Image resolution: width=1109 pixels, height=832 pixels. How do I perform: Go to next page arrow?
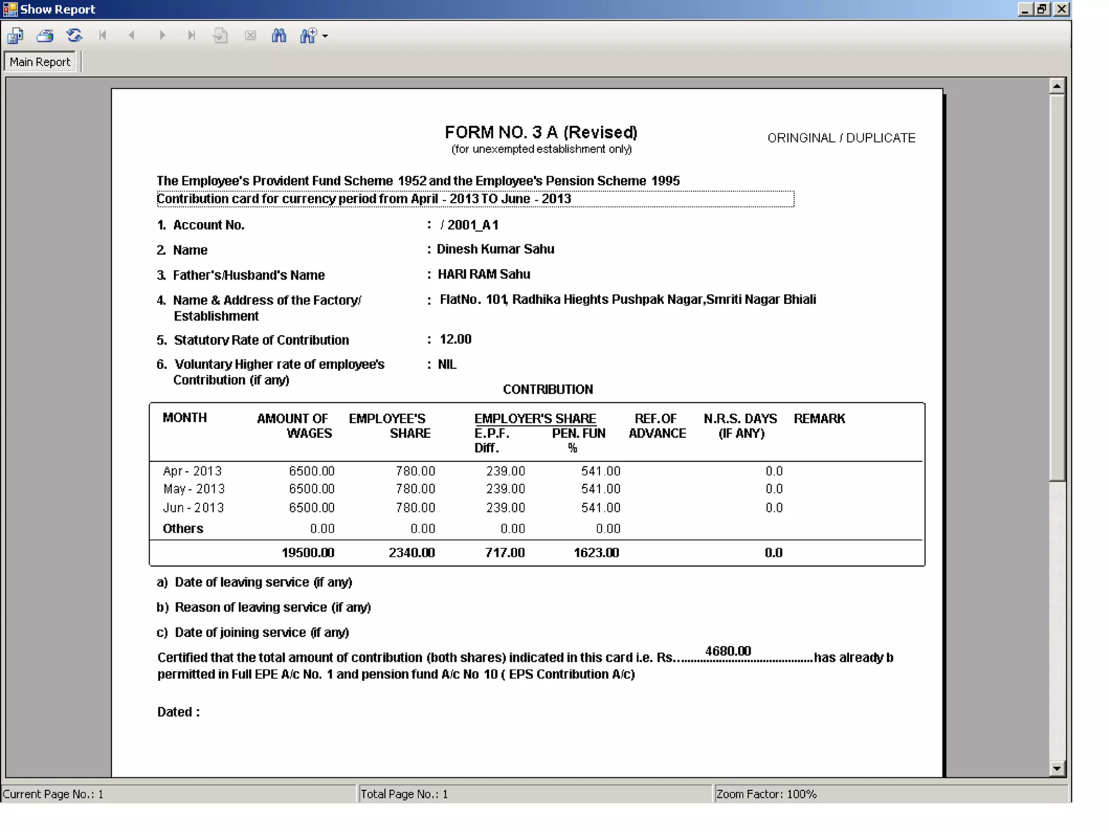click(x=162, y=36)
